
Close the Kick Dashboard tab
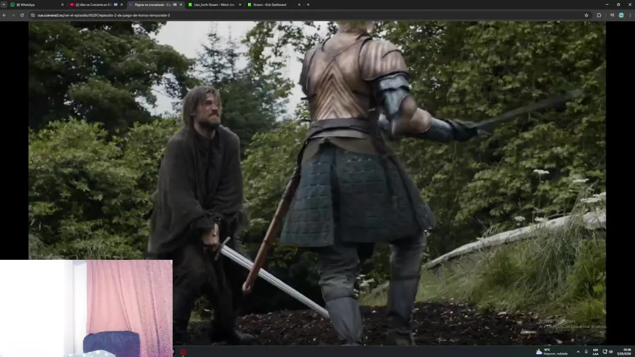click(x=299, y=4)
